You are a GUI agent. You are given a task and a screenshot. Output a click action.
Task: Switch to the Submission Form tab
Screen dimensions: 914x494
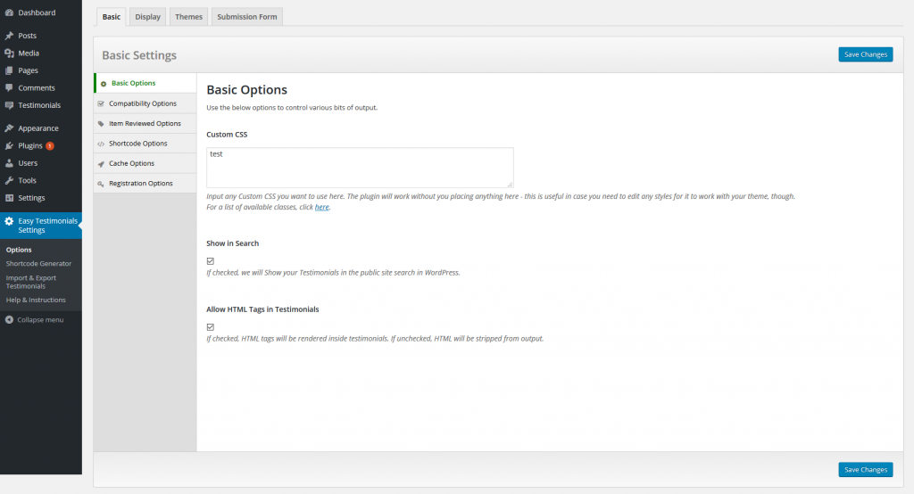(247, 17)
